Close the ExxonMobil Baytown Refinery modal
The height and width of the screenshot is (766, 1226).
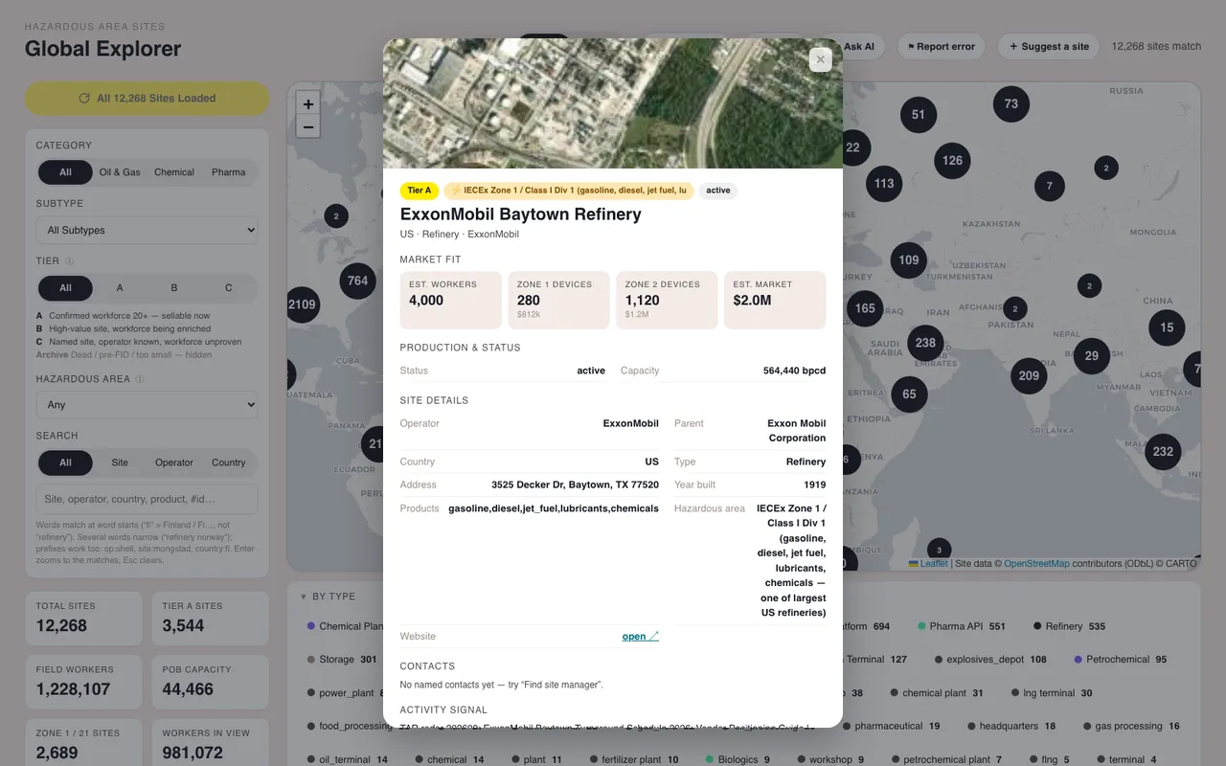tap(820, 59)
